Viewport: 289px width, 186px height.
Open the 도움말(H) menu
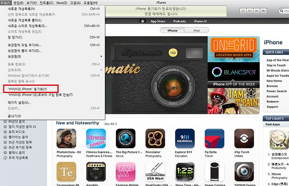pyautogui.click(x=90, y=3)
